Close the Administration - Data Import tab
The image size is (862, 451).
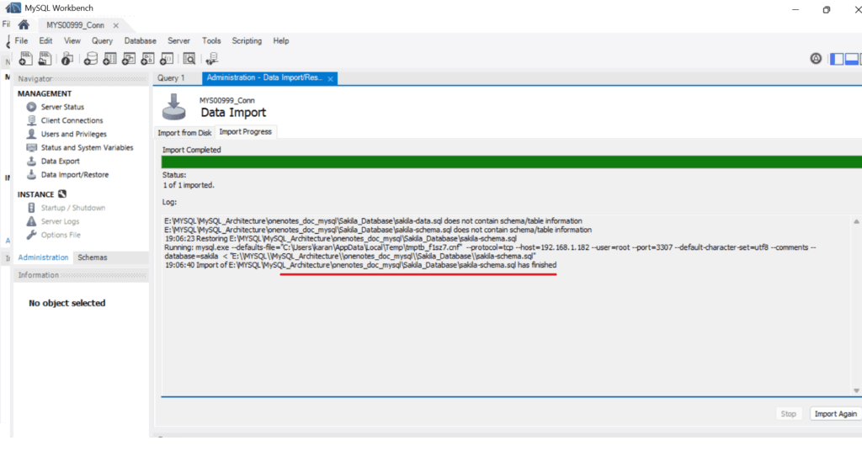coord(330,79)
